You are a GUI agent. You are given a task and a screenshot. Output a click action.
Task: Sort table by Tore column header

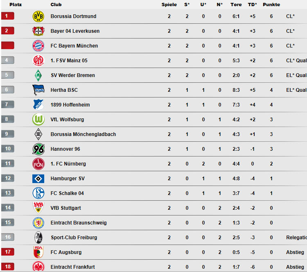coord(236,5)
